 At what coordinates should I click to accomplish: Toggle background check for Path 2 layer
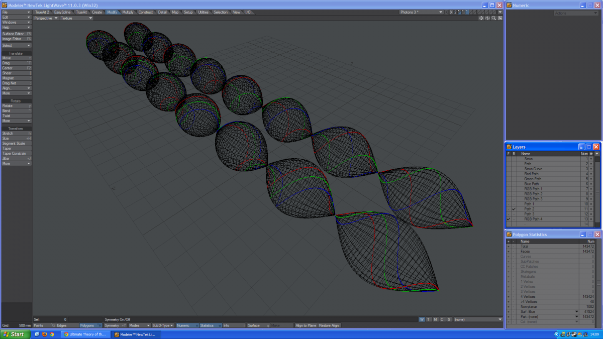point(514,209)
